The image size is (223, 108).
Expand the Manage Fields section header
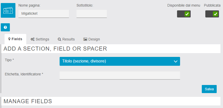pos(28,101)
